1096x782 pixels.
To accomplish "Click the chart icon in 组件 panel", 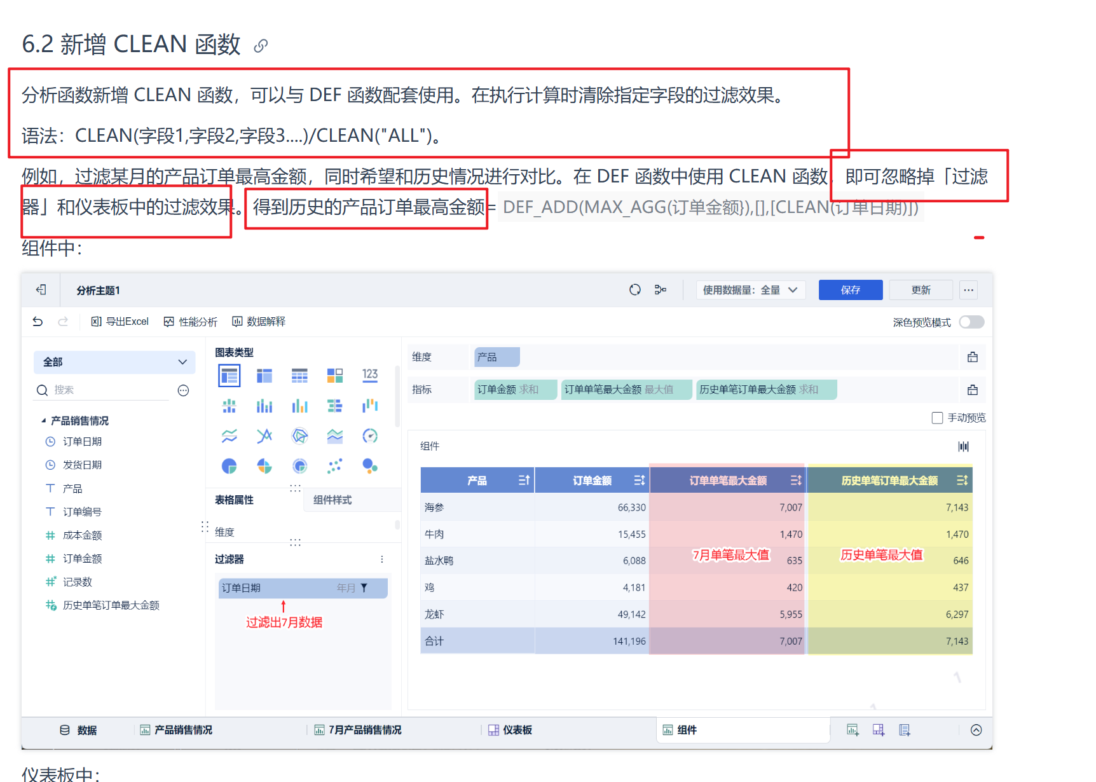I will click(964, 446).
